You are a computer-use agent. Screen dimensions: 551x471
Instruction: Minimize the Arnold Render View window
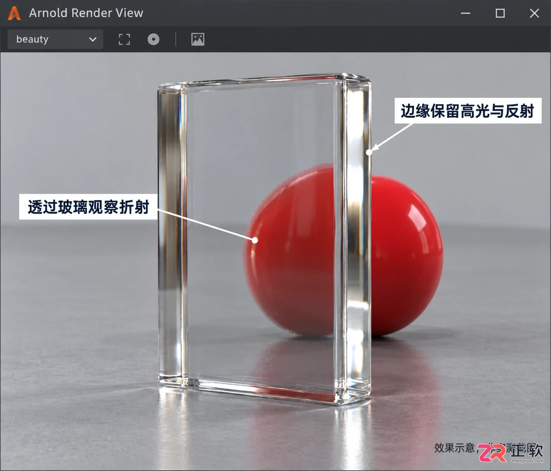[x=465, y=13]
